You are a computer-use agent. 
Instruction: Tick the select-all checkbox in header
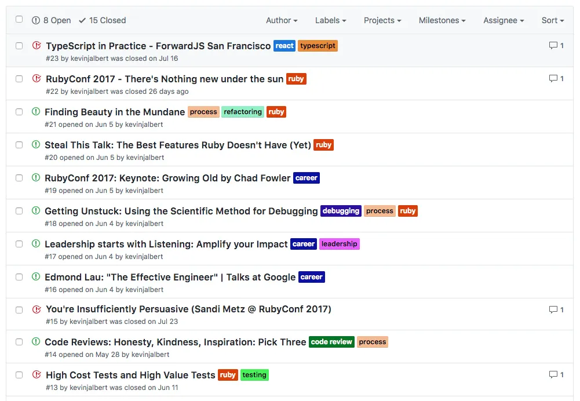[x=19, y=19]
